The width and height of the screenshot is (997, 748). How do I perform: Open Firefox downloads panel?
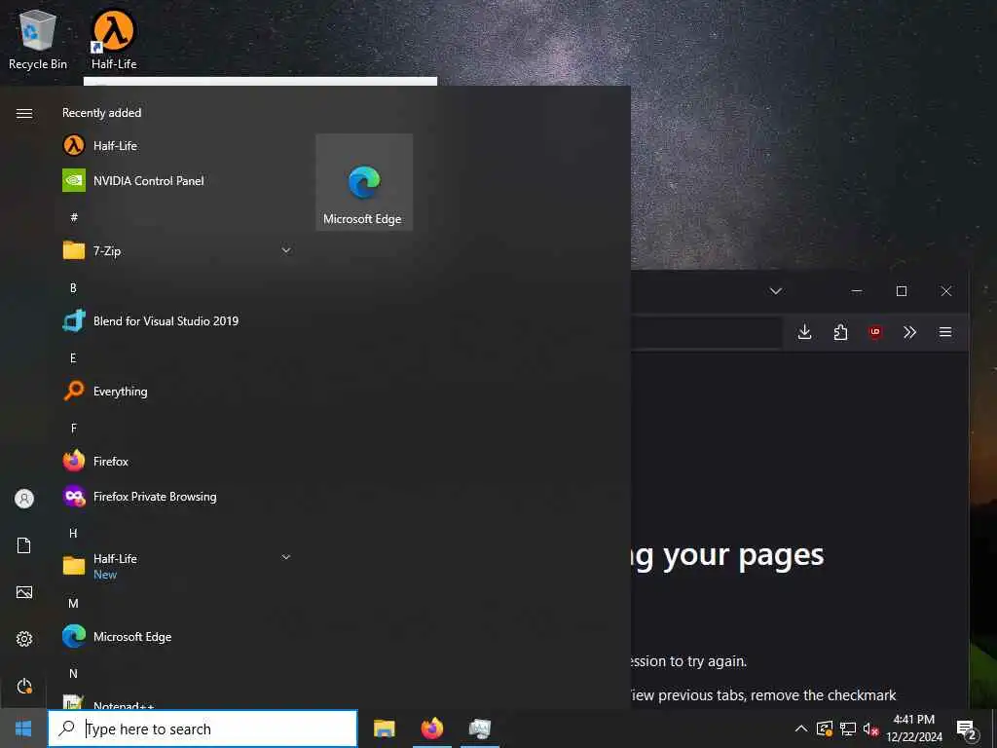click(x=804, y=332)
